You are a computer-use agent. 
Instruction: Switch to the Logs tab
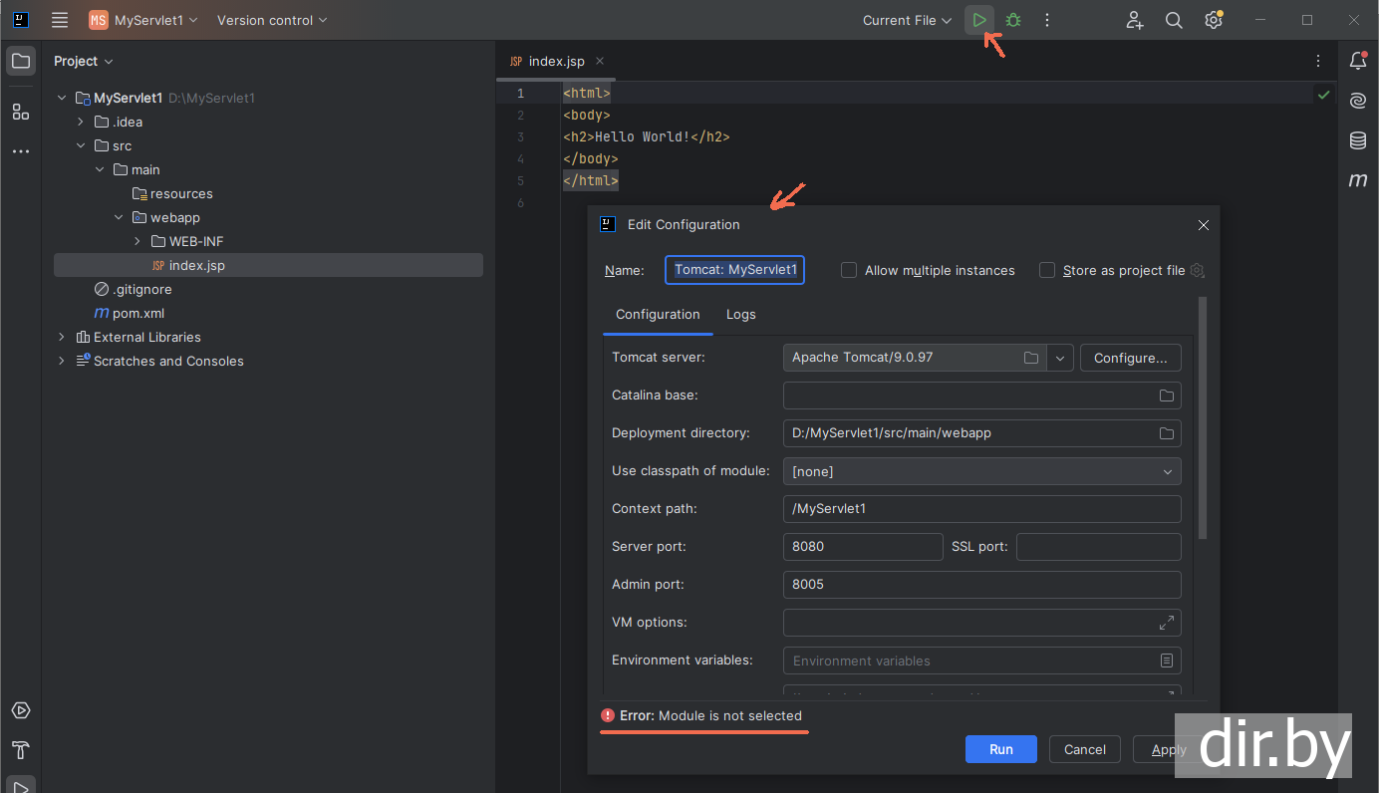pos(740,314)
